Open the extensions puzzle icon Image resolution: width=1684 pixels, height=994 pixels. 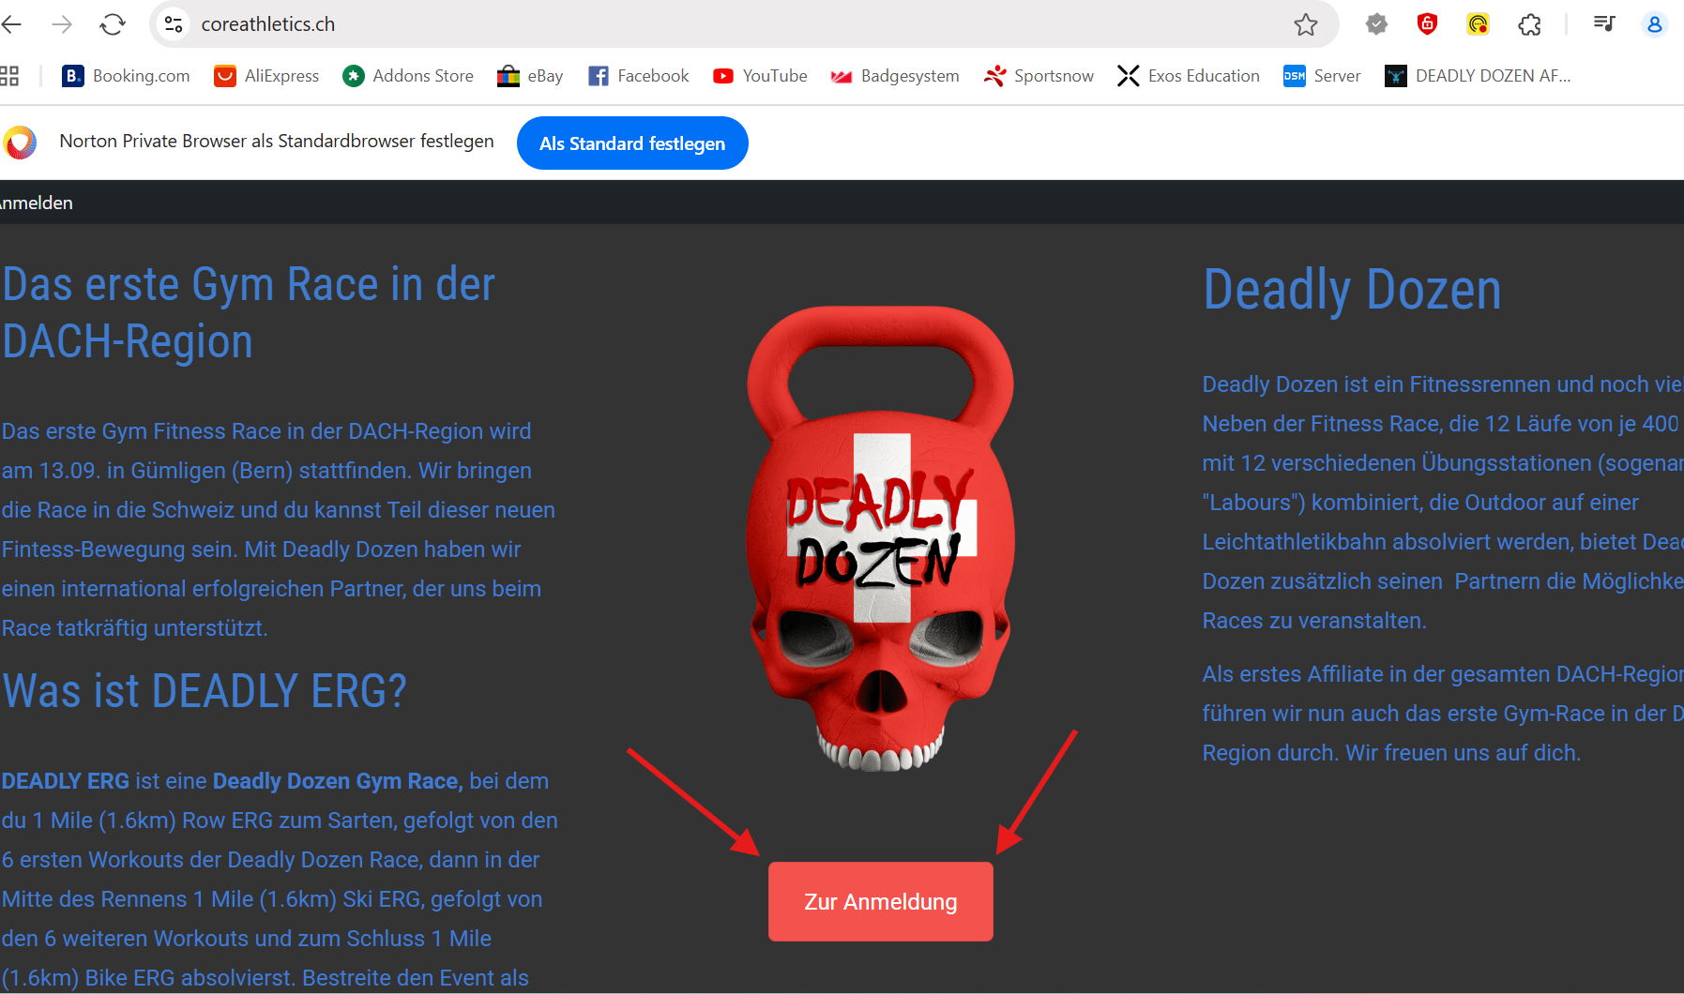click(x=1529, y=24)
